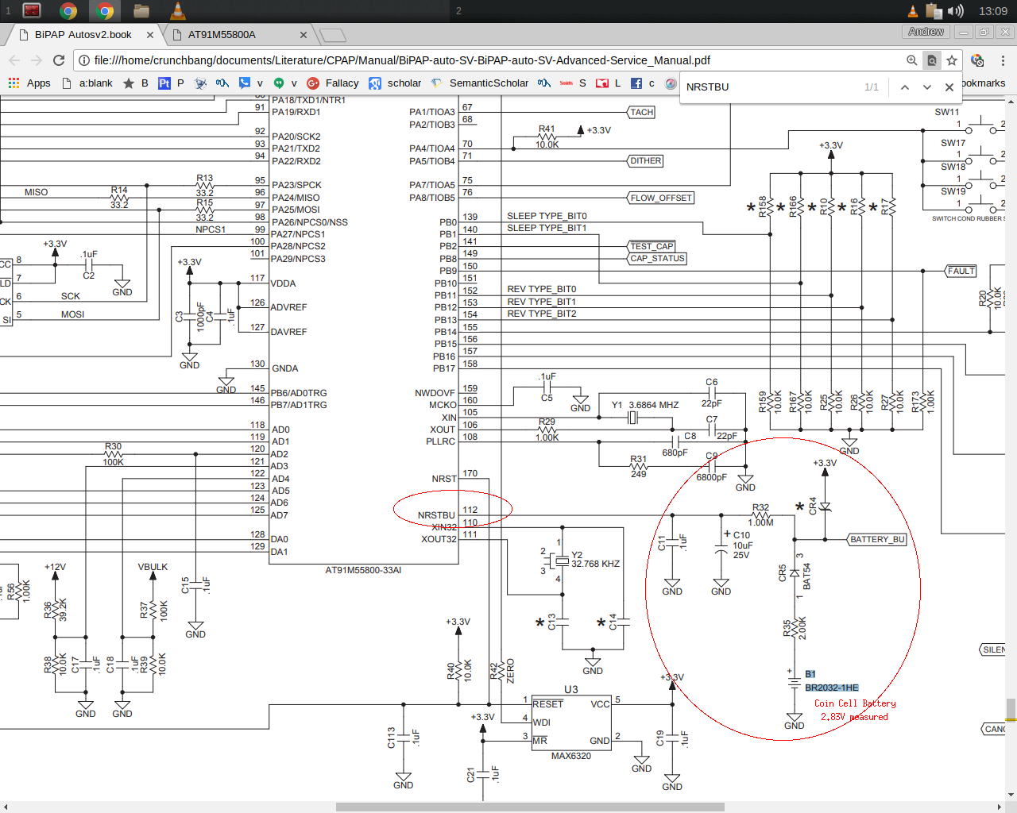1017x813 pixels.
Task: Open the Facebook bookmark icon
Action: tap(636, 83)
